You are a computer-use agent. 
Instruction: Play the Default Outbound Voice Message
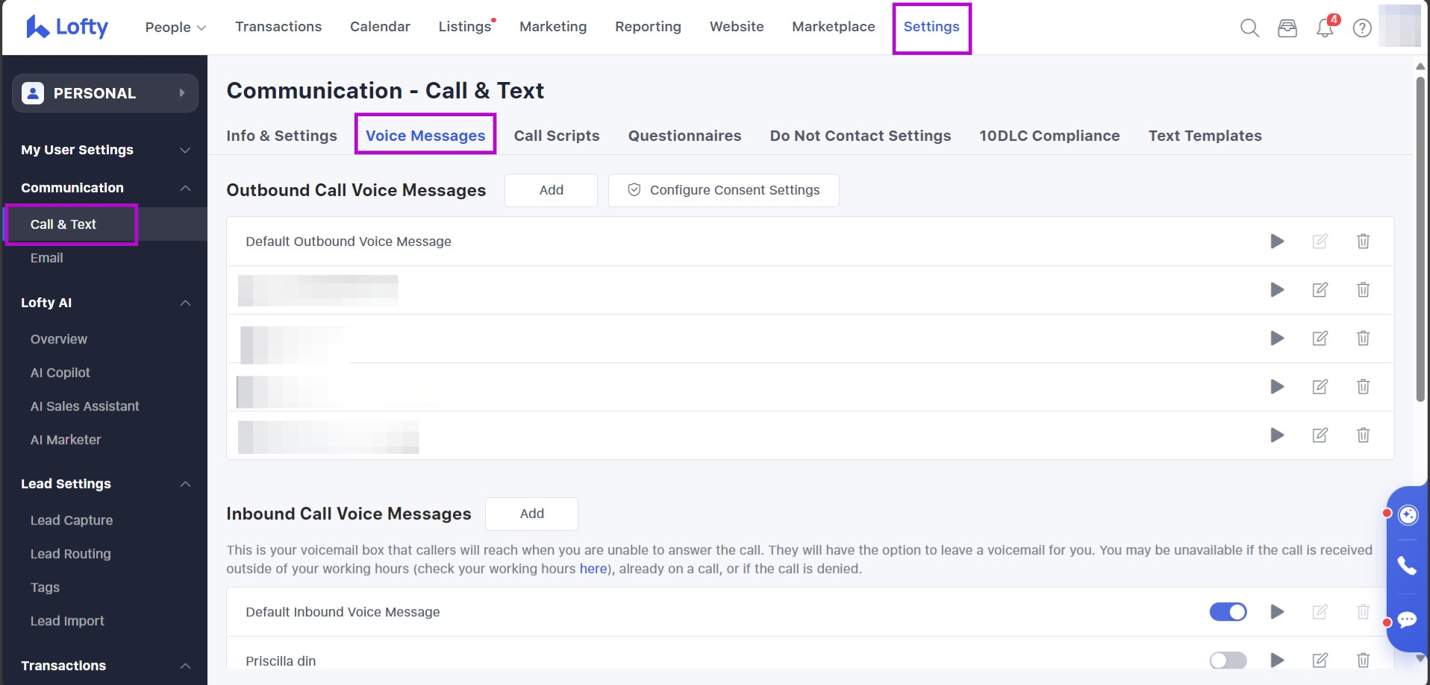1277,242
